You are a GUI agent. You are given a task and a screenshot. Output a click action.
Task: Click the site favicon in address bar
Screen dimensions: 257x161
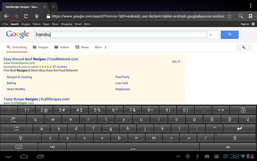pos(37,16)
